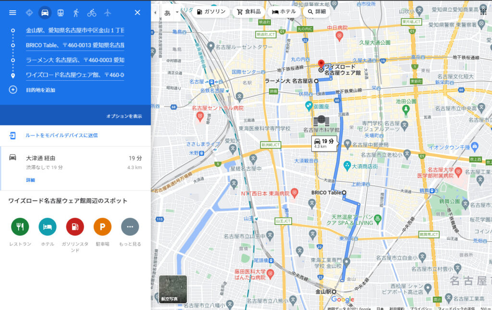Viewport: 492px width, 310px height.
Task: Click the ガソリン search chip
Action: coord(211,12)
